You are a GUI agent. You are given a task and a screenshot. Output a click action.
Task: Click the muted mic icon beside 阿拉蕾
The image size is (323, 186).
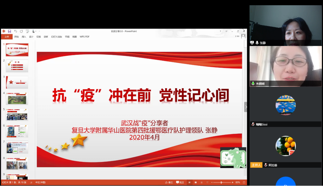point(266,165)
